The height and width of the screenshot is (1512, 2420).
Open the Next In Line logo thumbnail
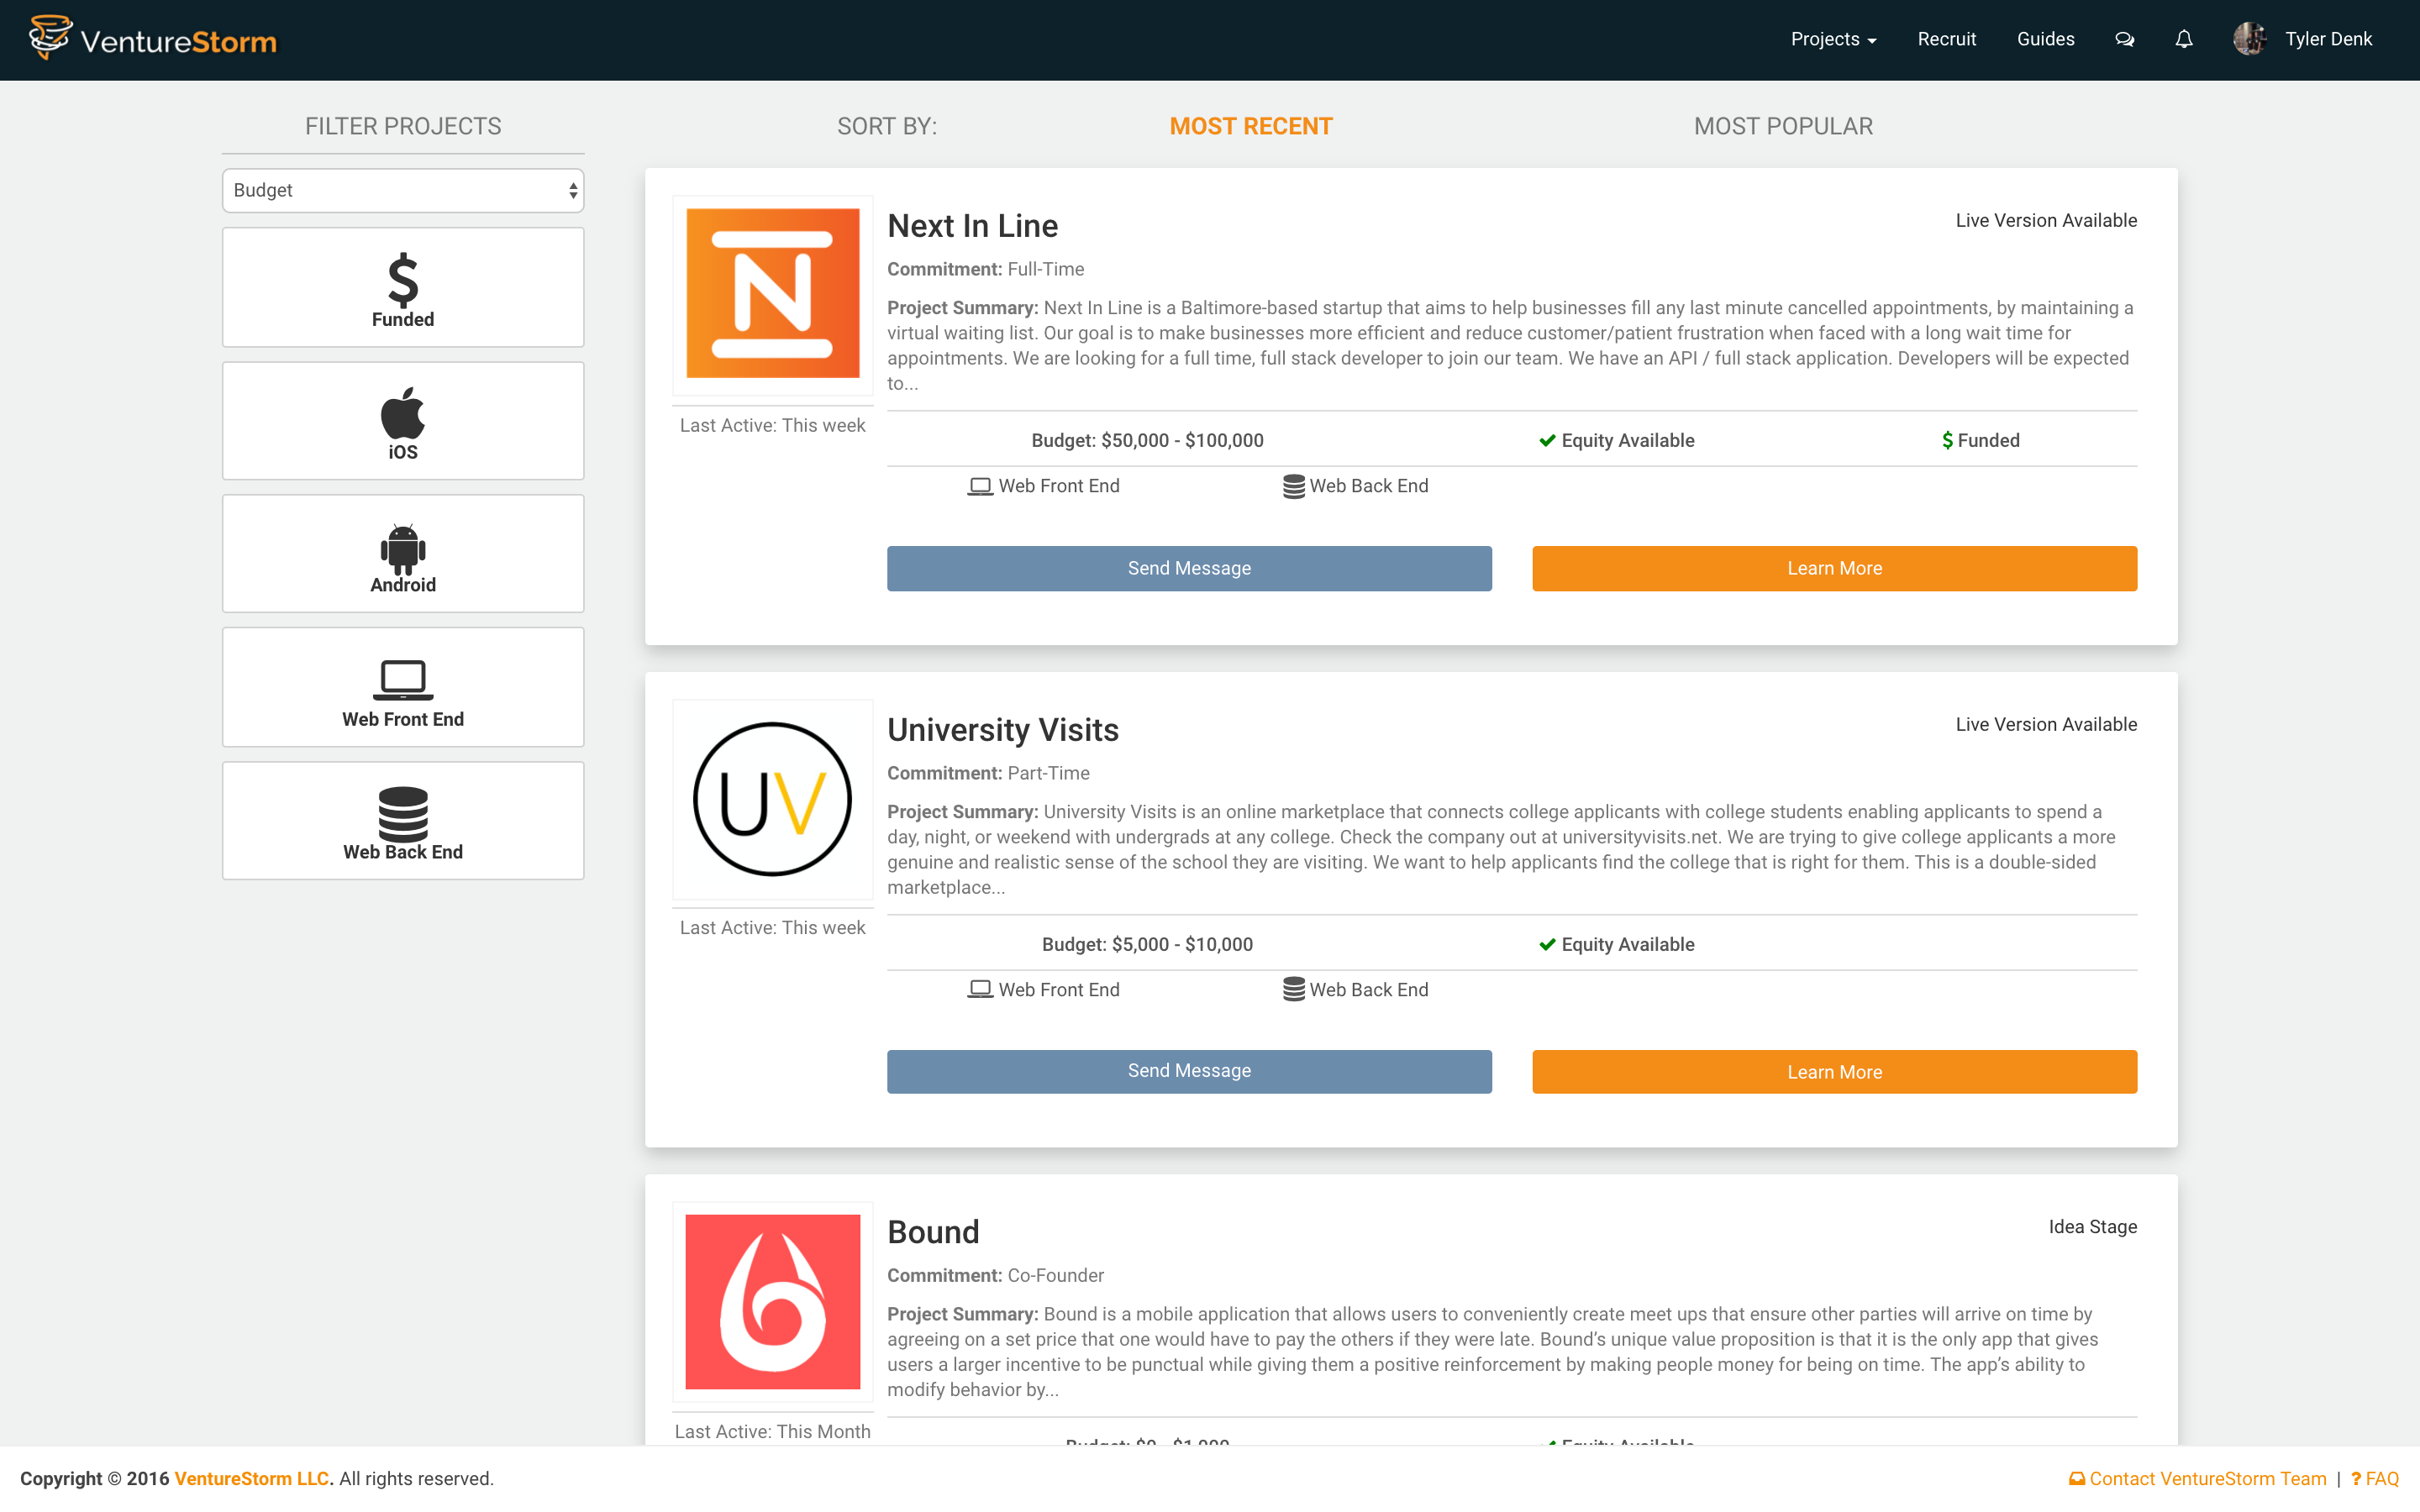(x=772, y=294)
